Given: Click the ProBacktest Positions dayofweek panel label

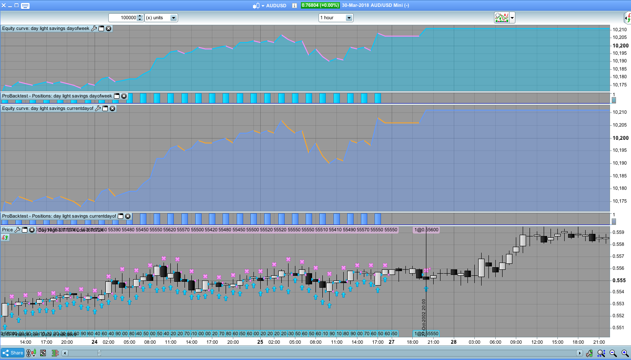Looking at the screenshot, I should pos(57,96).
